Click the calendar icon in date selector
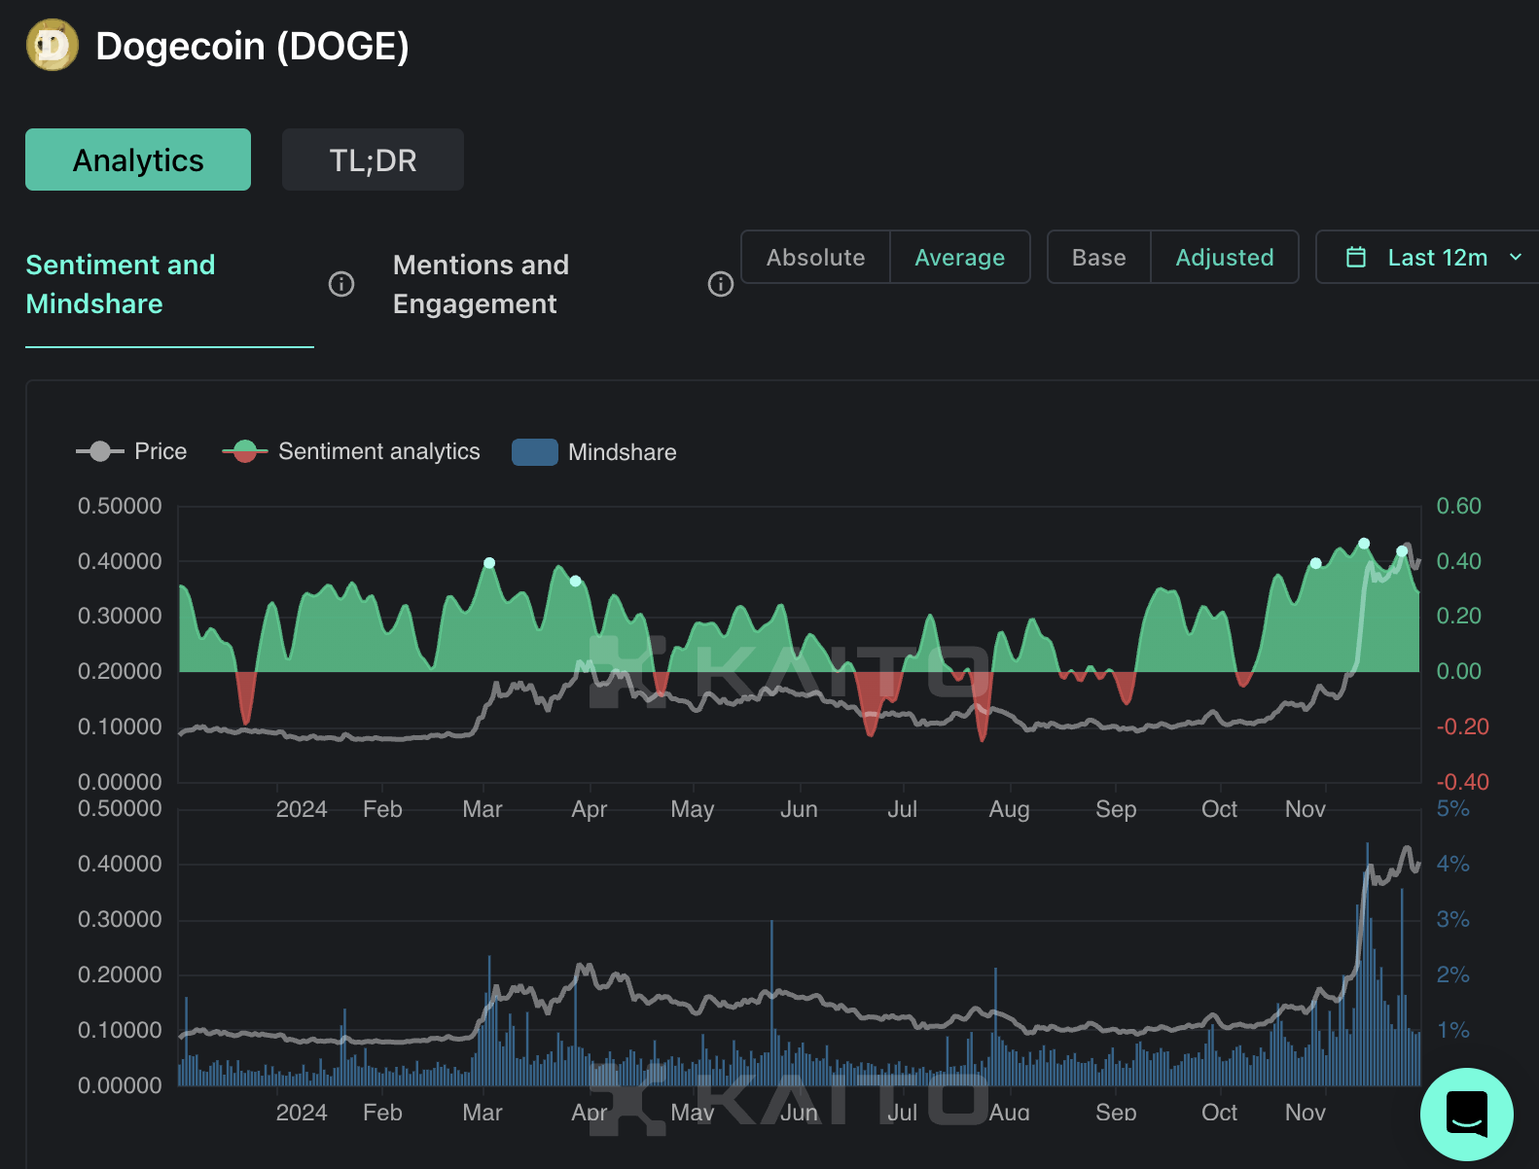 pos(1356,257)
